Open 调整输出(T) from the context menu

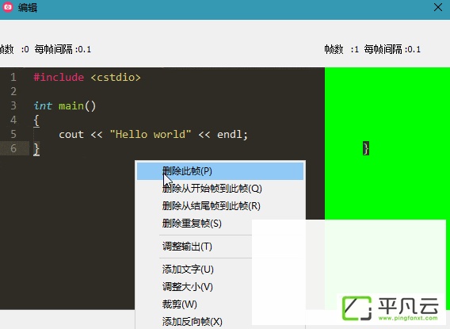187,247
